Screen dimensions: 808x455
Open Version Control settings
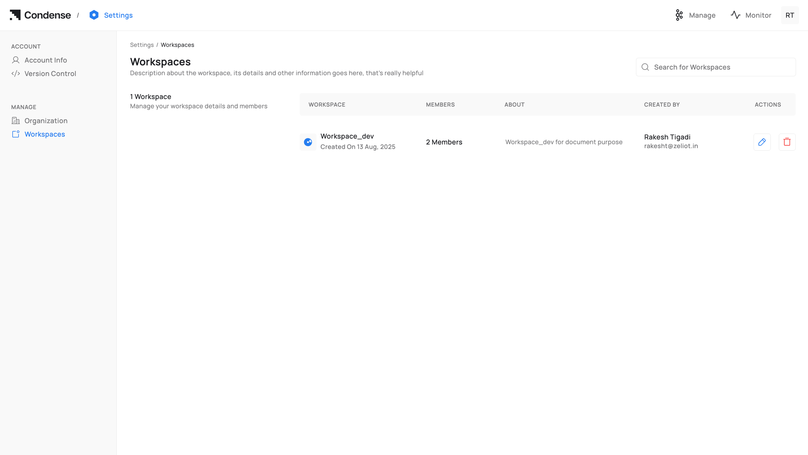coord(50,74)
